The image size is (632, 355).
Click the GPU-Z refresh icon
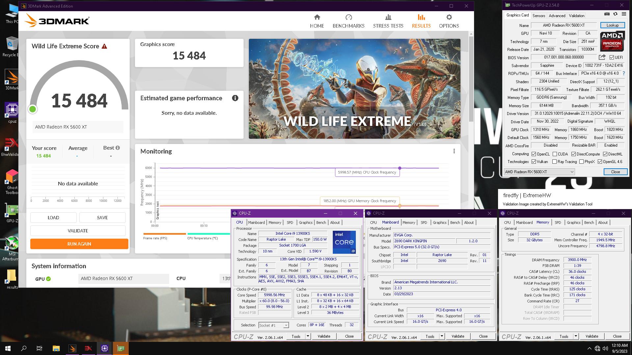615,14
